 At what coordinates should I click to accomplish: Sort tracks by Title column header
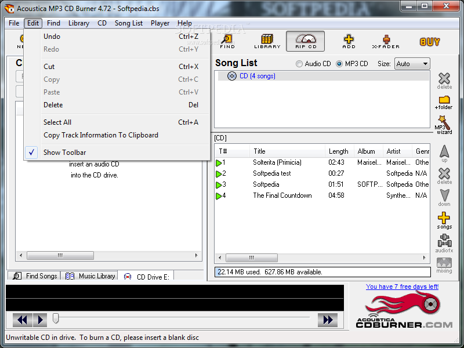click(287, 151)
